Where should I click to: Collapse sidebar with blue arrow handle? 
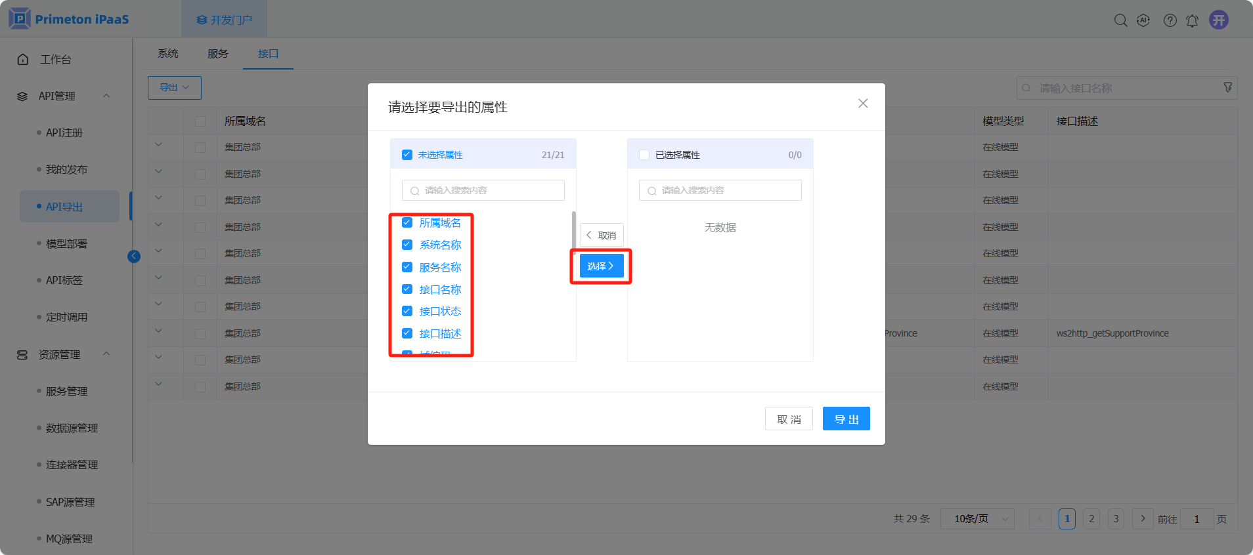point(134,257)
